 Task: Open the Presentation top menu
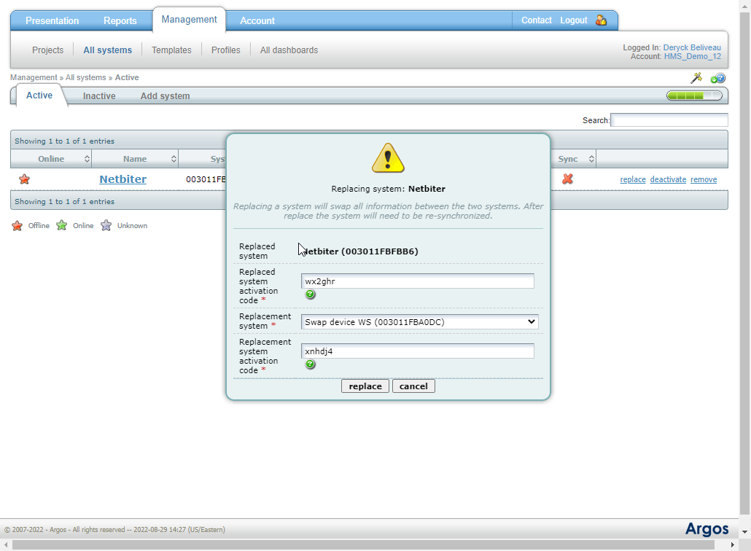click(52, 20)
